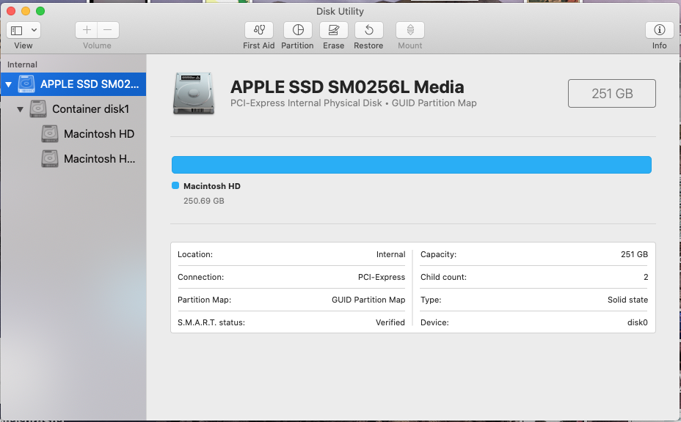
Task: Select Container disk1 in sidebar
Action: 73,109
